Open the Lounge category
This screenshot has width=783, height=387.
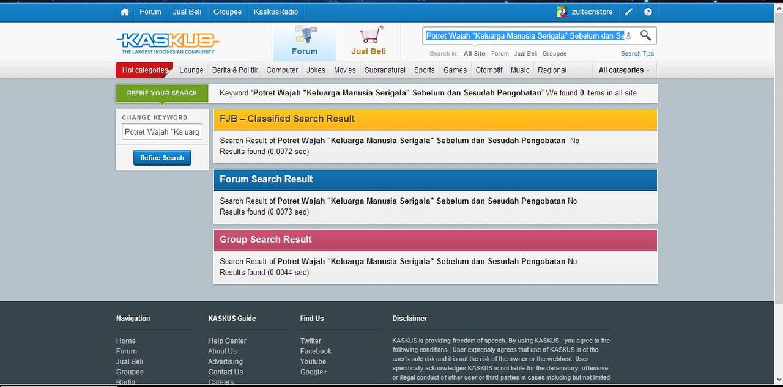click(x=191, y=70)
